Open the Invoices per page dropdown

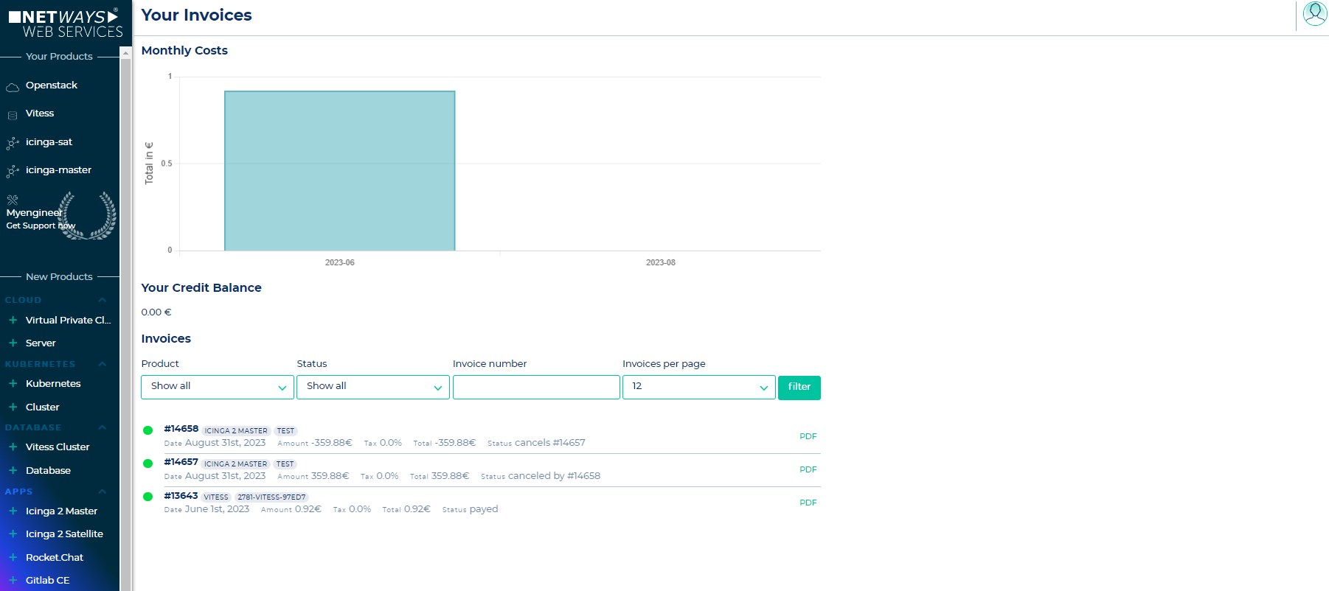699,387
